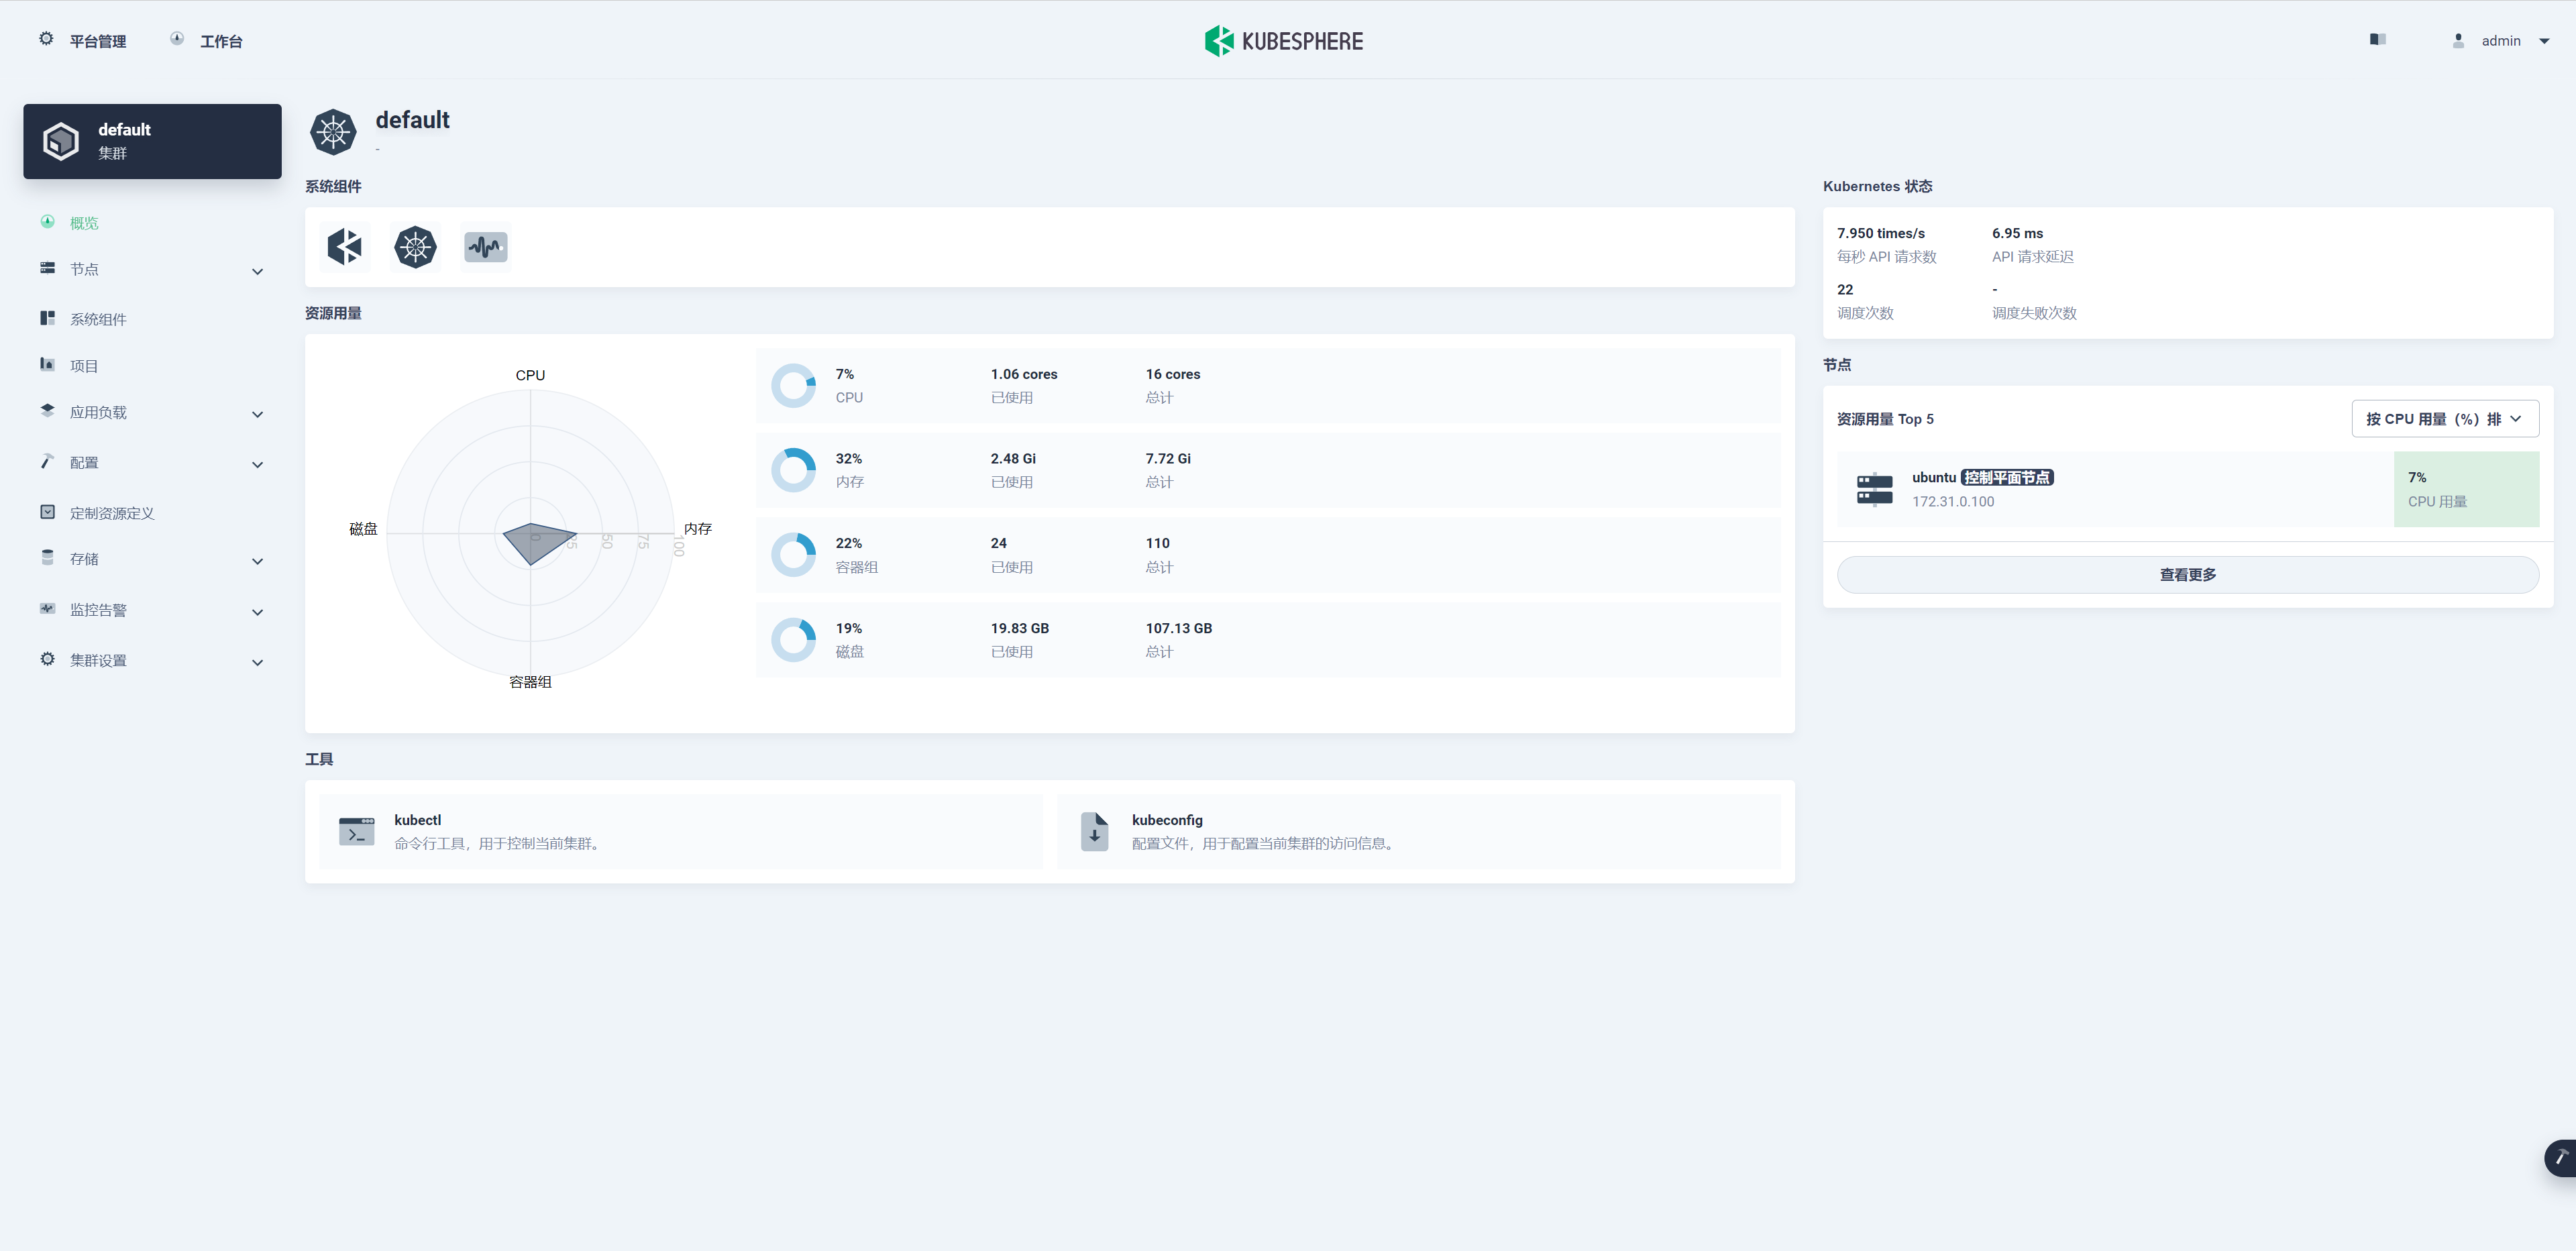Click the user avatar icon by admin
Image resolution: width=2576 pixels, height=1251 pixels.
click(x=2458, y=41)
